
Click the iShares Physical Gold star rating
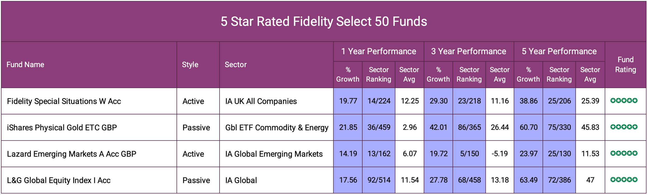coord(624,127)
